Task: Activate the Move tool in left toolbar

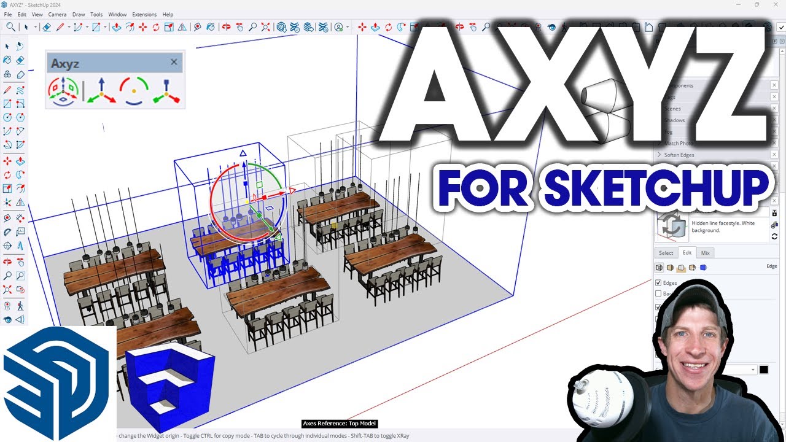Action: pyautogui.click(x=7, y=162)
